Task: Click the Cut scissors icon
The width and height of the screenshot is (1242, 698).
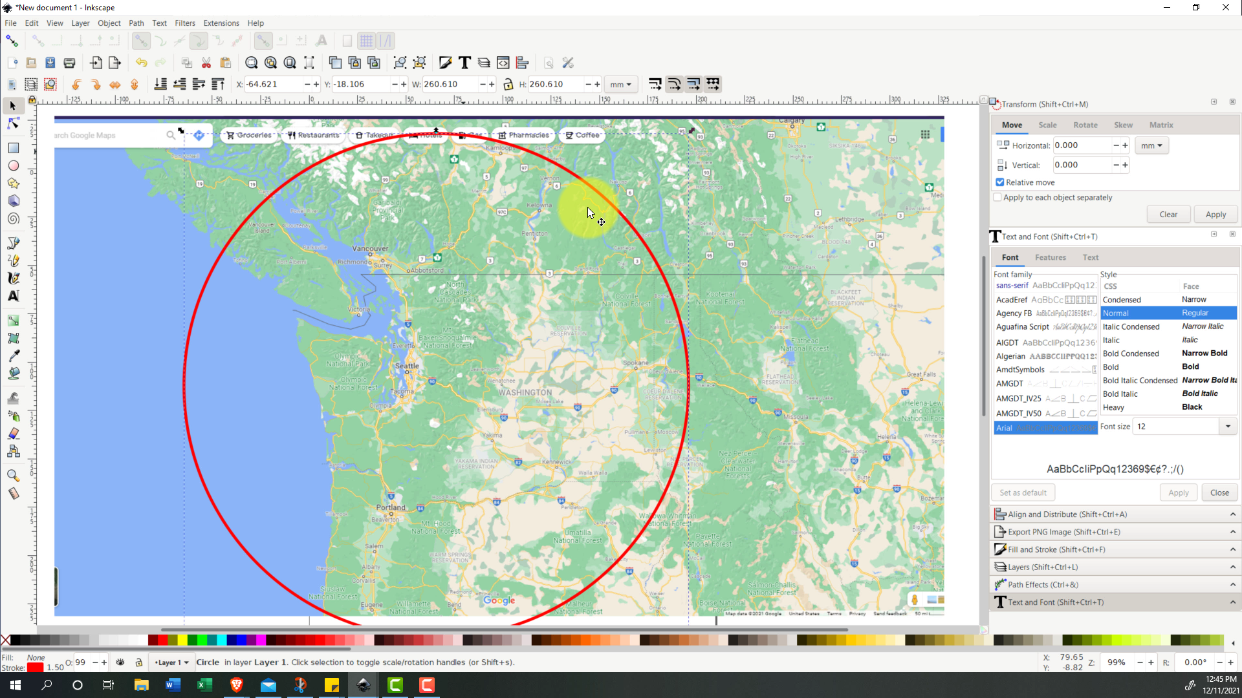Action: 206,63
